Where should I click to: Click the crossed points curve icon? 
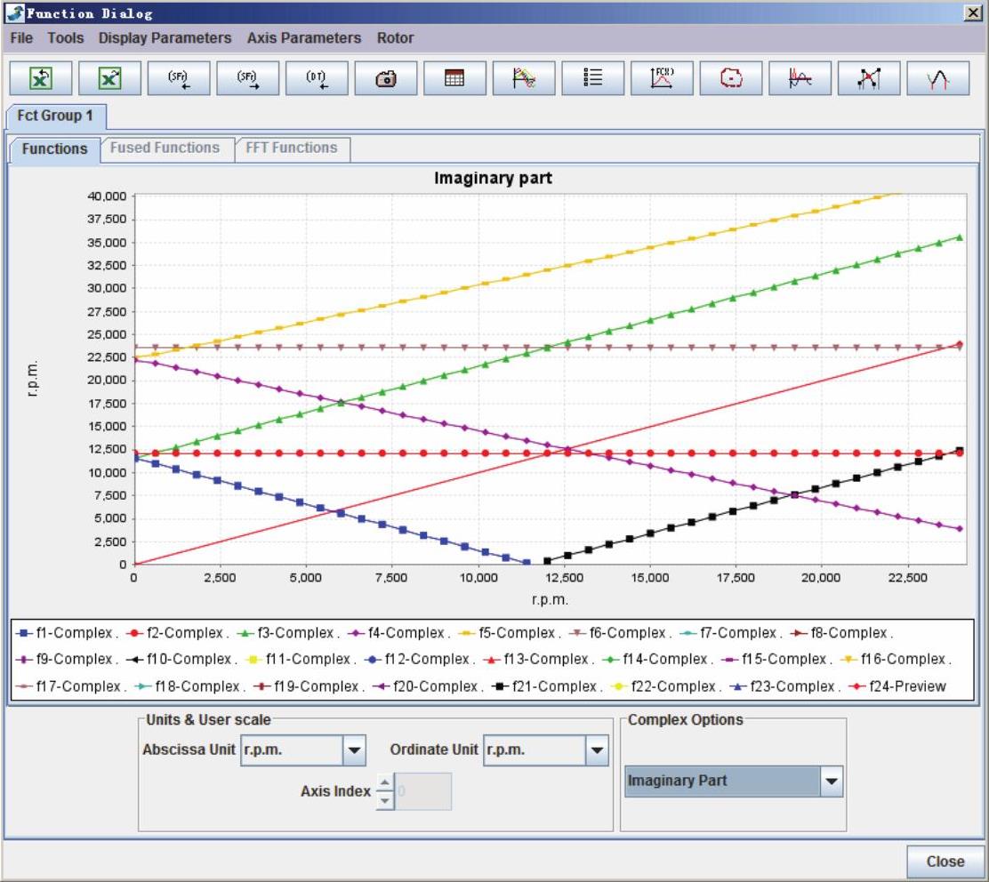pyautogui.click(x=869, y=78)
